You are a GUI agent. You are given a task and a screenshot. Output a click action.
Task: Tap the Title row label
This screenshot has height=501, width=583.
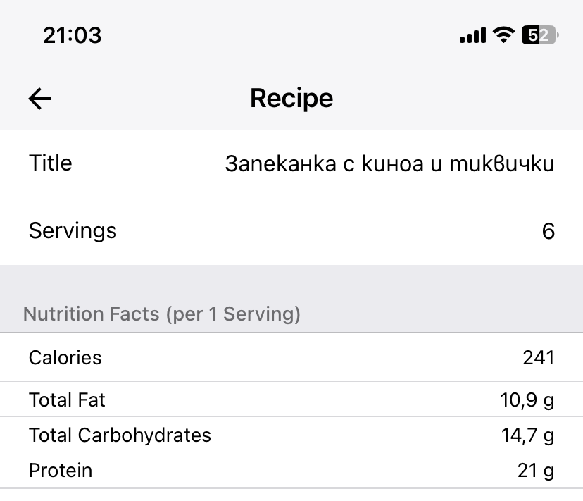[x=51, y=163]
